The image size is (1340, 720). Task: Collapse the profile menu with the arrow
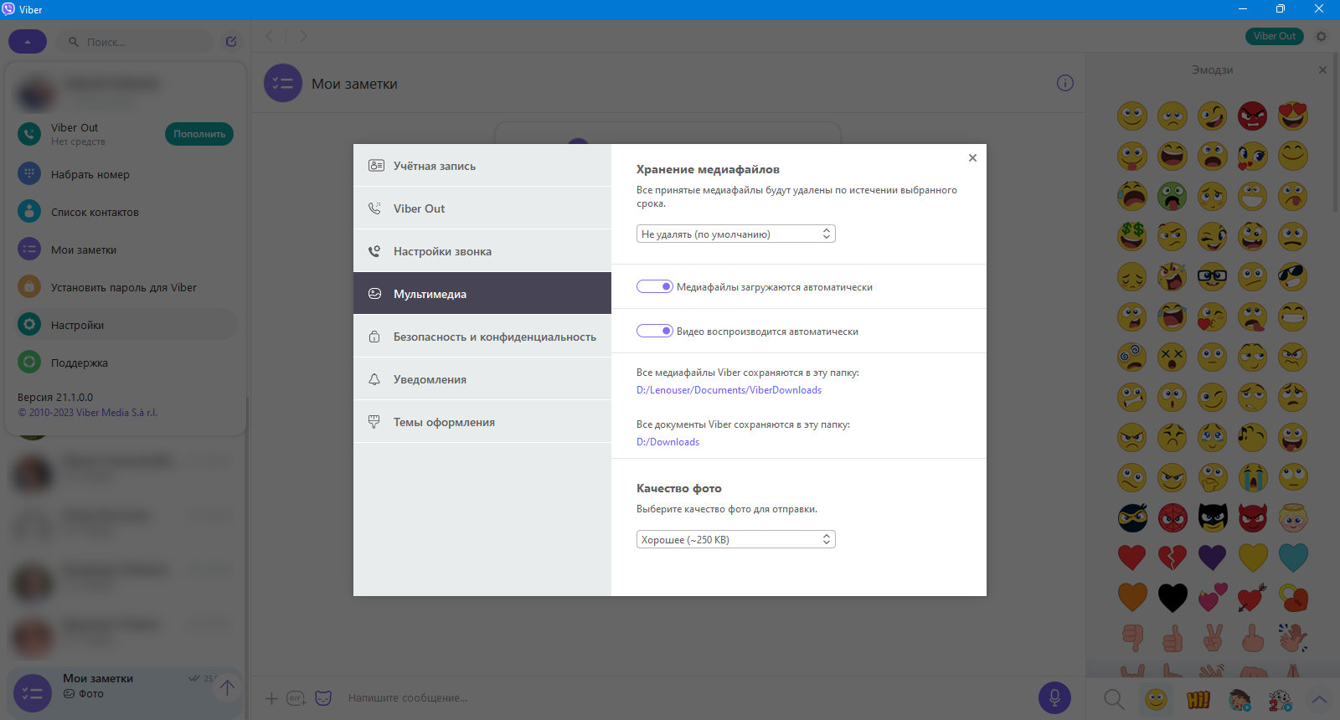[x=28, y=41]
